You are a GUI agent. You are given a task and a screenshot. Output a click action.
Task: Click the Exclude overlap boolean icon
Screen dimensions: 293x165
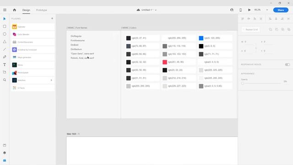pos(289,29)
